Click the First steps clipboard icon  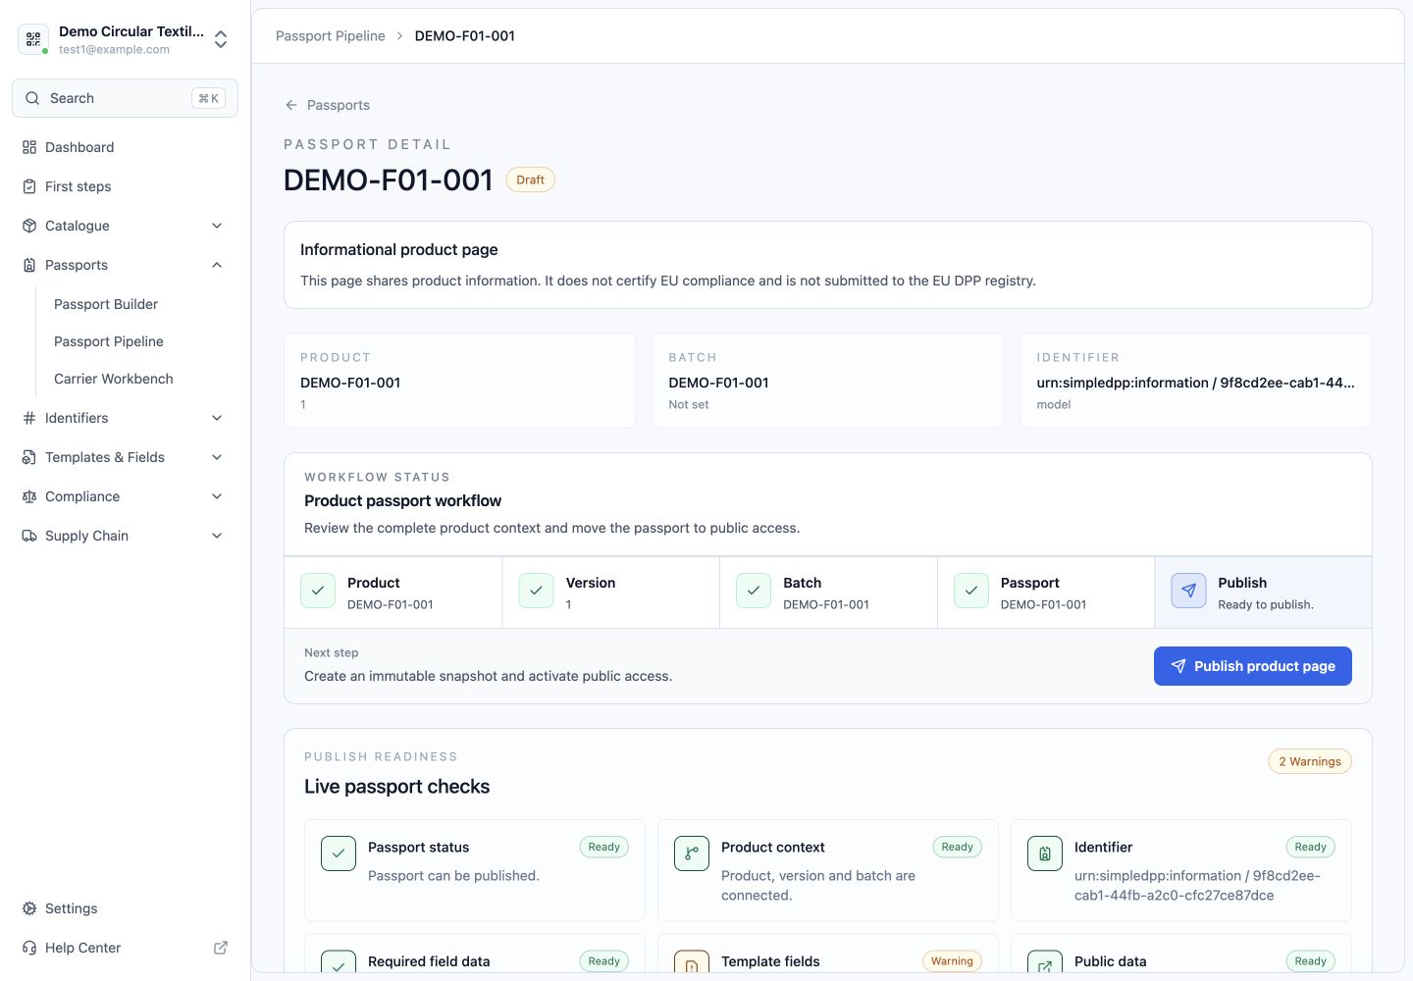click(x=29, y=186)
